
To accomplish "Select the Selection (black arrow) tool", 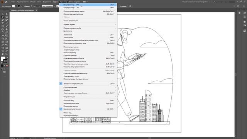I will tap(3, 14).
